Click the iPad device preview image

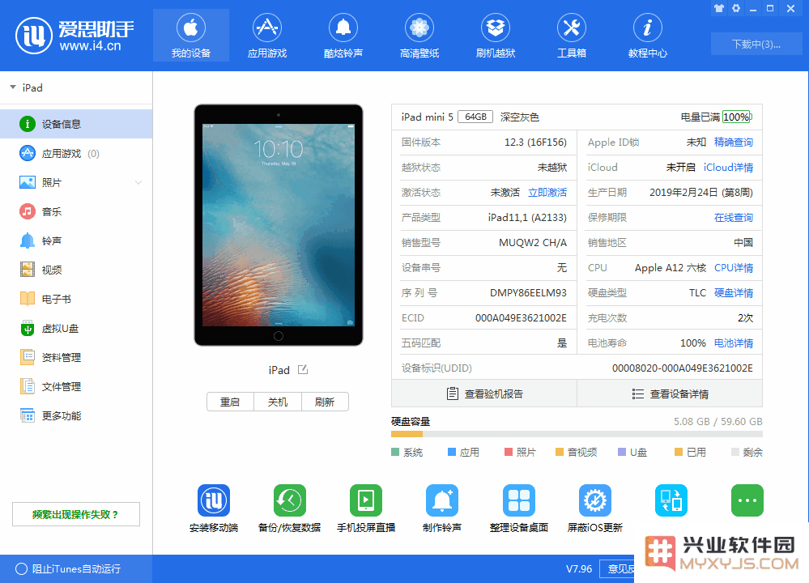[x=278, y=225]
